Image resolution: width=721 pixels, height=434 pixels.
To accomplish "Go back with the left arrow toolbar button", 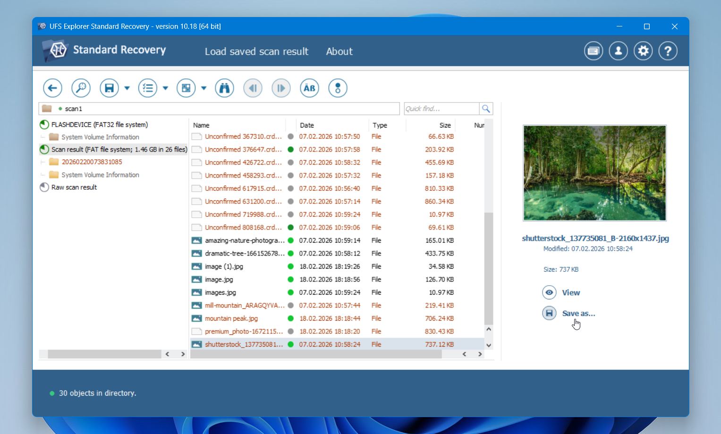I will [x=52, y=88].
